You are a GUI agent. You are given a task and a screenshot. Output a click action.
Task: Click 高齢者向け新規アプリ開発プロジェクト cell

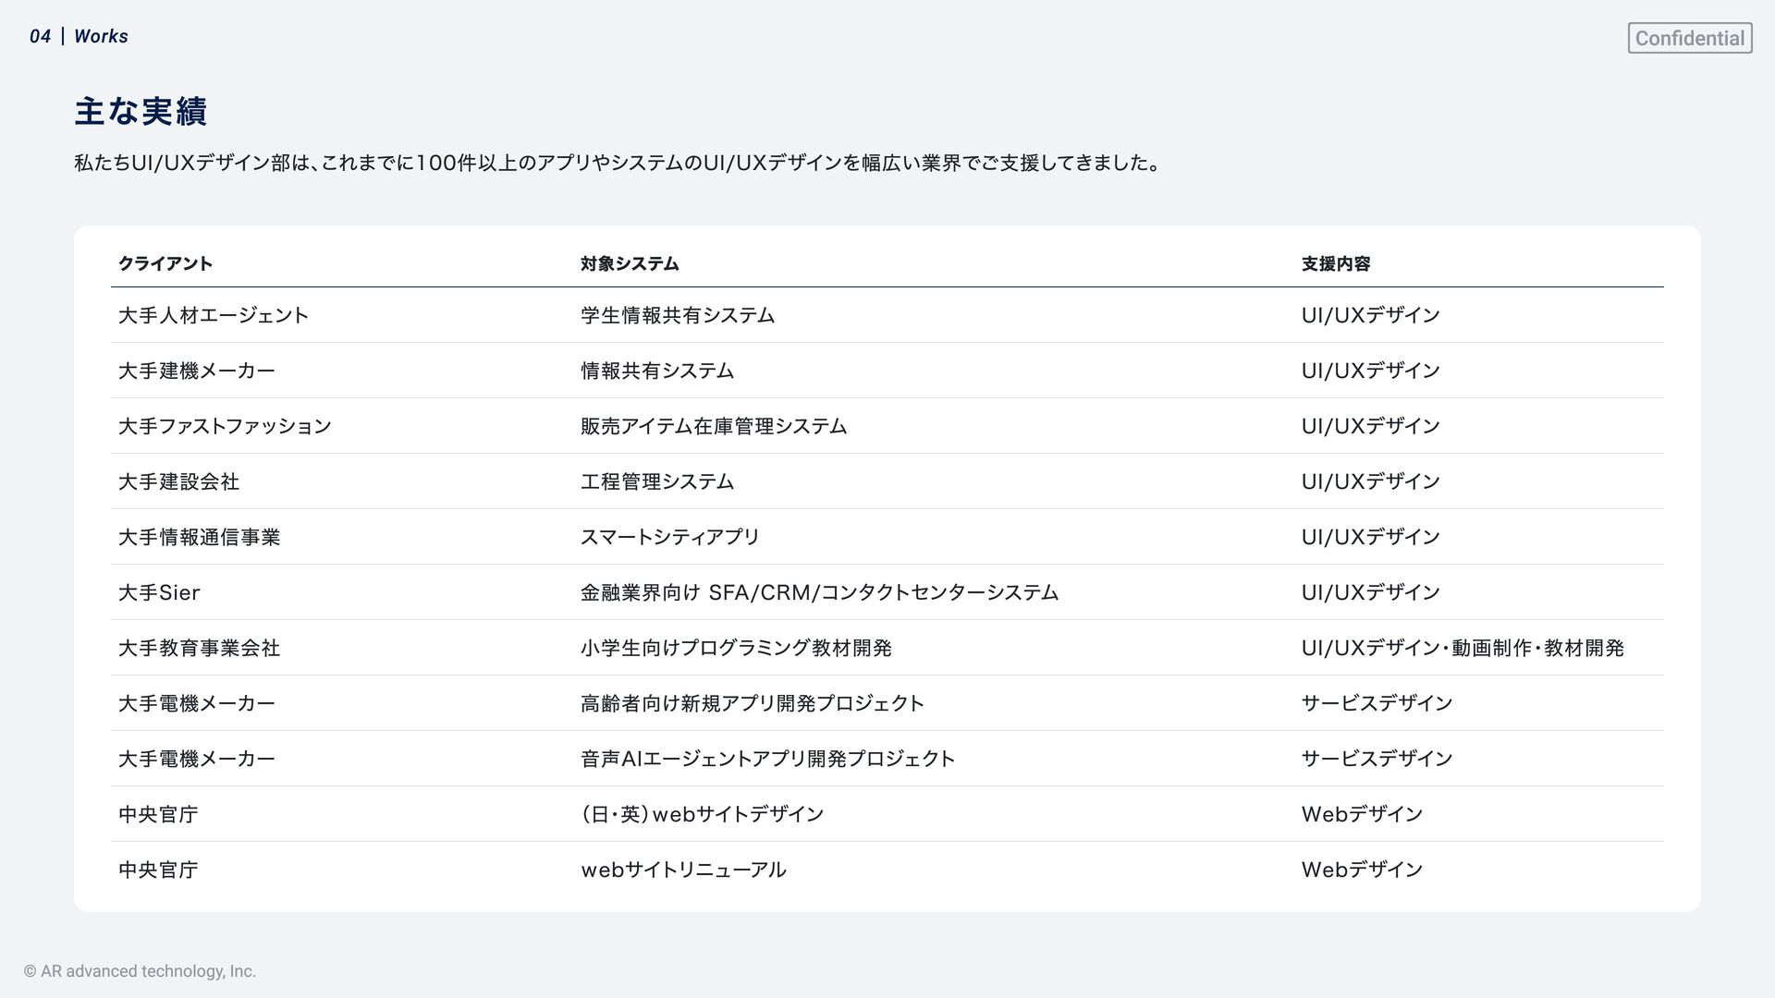753,703
